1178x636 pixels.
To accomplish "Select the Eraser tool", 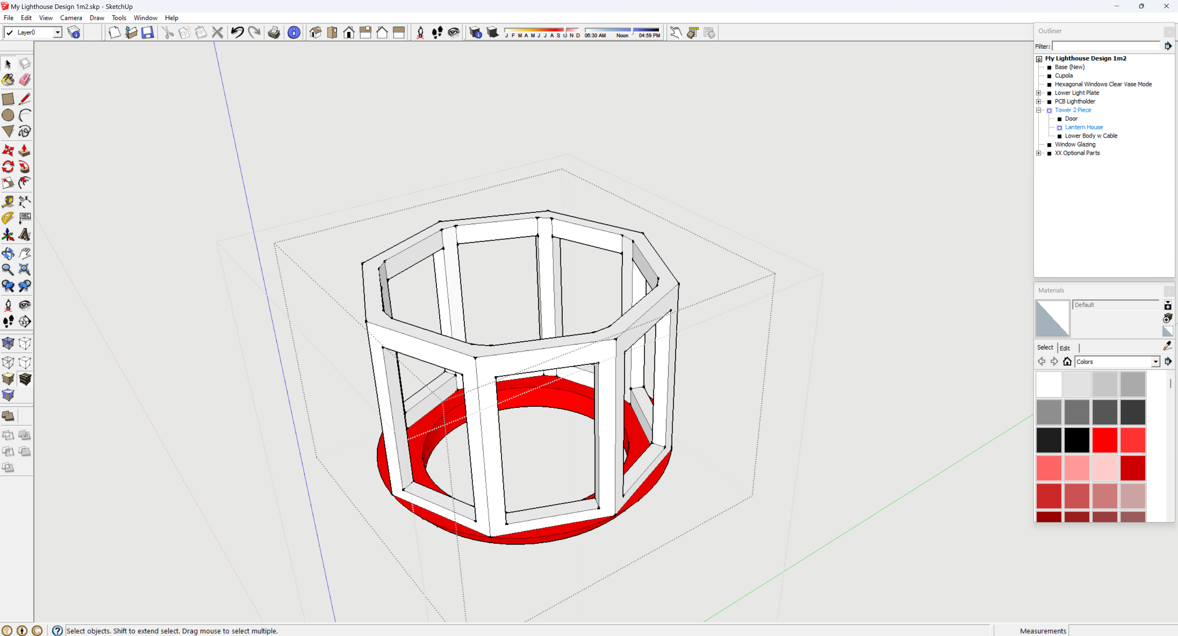I will pos(25,80).
